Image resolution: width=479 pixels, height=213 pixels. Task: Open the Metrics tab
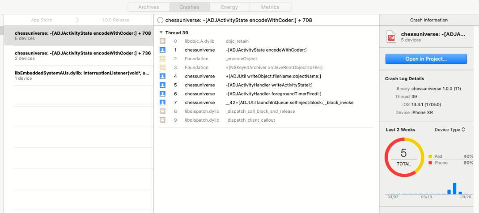click(270, 7)
